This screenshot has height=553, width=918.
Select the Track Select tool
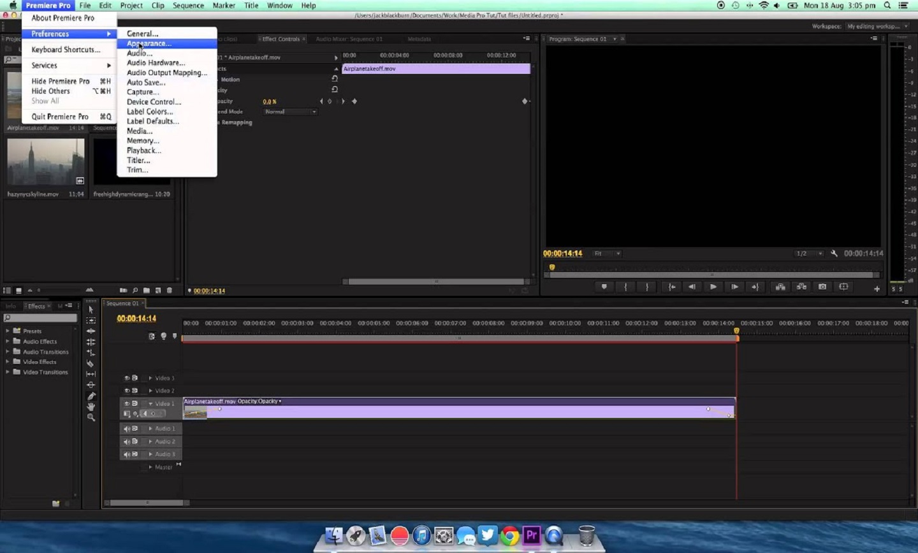pos(91,320)
